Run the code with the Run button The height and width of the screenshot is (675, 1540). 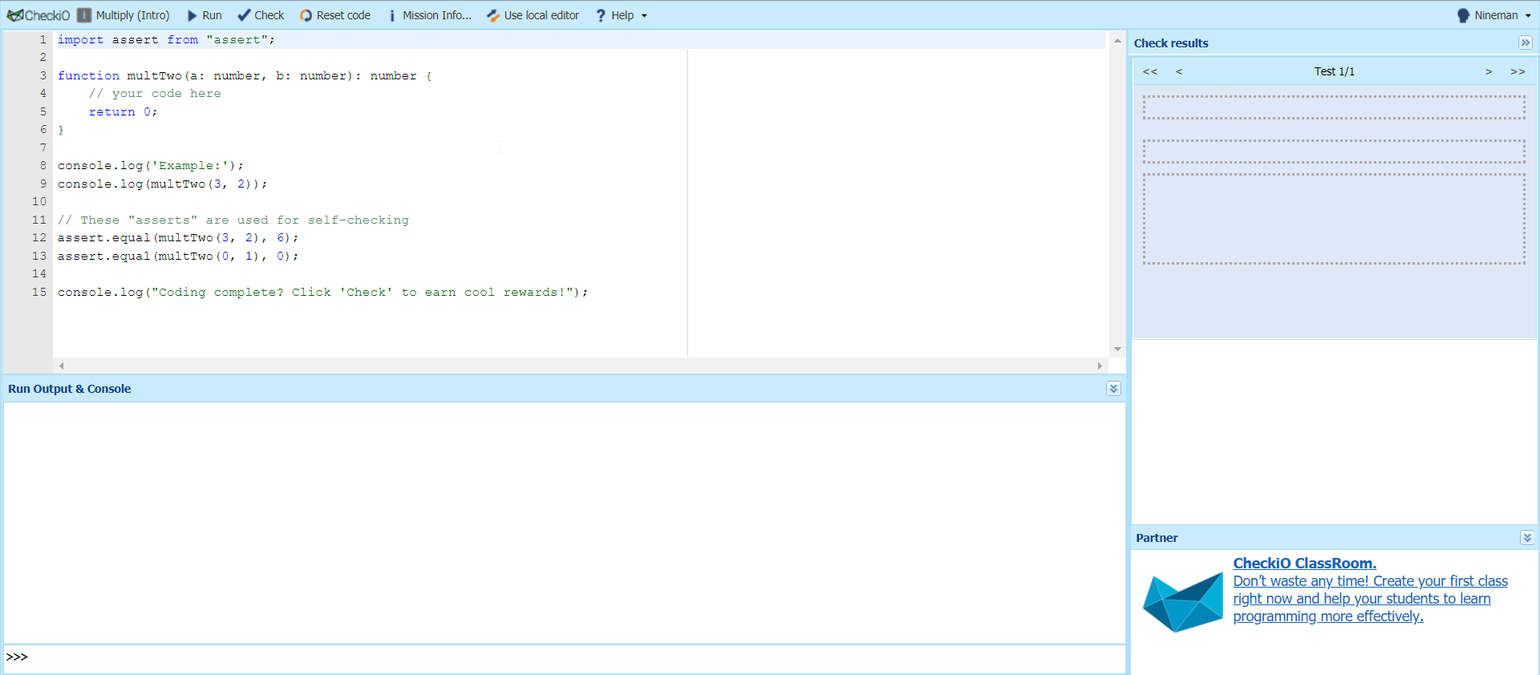(205, 15)
